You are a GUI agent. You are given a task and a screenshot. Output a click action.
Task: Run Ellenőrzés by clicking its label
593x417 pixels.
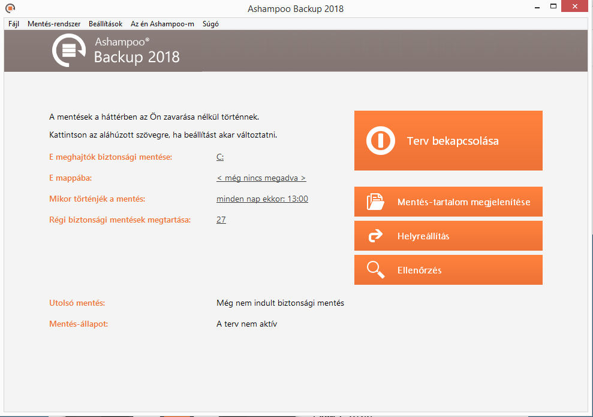coord(419,270)
